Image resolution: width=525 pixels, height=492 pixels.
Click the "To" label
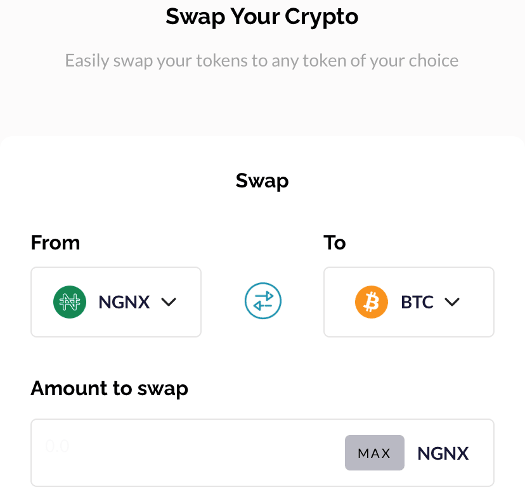tap(335, 243)
